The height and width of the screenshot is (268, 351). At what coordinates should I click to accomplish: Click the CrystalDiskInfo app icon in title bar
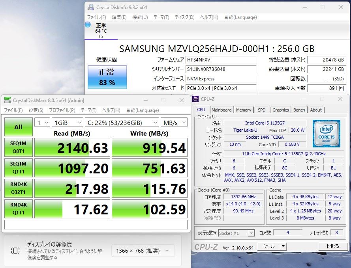coord(91,7)
